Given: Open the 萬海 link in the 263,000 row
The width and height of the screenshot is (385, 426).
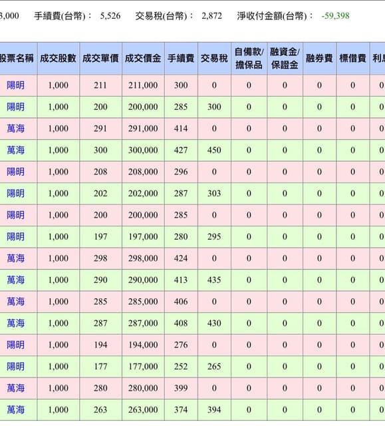Looking at the screenshot, I should 15,410.
